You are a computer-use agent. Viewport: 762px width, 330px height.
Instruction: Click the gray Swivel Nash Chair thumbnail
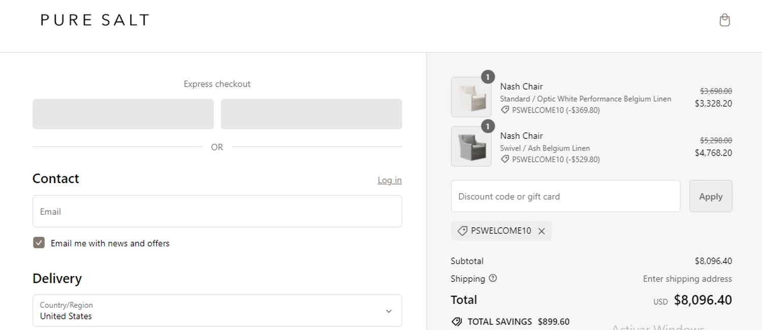(x=471, y=146)
